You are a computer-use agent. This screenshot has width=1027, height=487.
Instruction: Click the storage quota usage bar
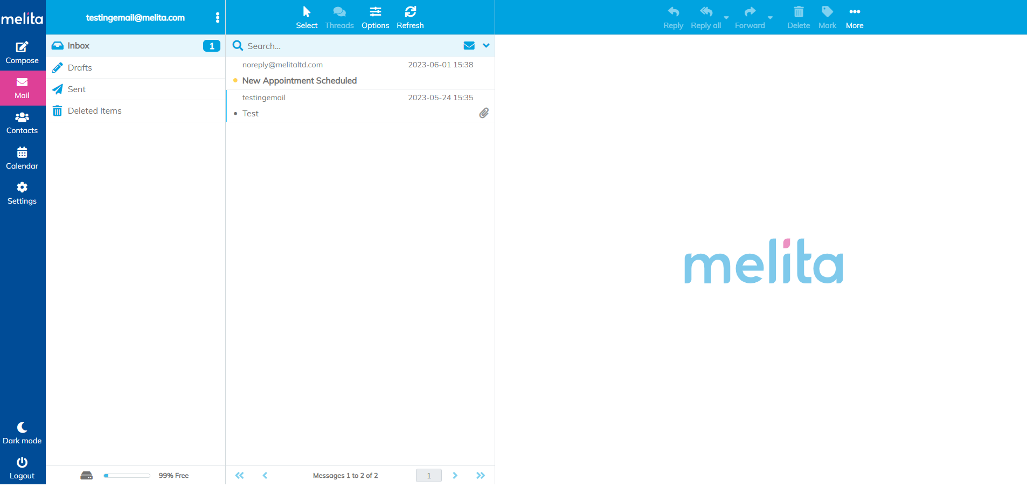point(127,476)
